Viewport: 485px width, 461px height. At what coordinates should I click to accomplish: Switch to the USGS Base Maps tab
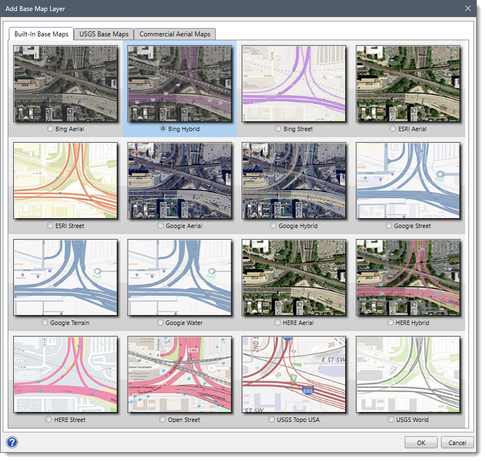(x=103, y=34)
